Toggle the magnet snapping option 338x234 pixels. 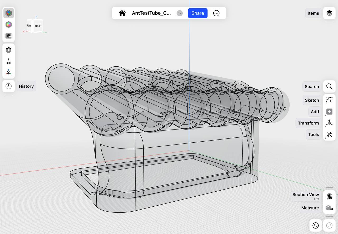9,50
